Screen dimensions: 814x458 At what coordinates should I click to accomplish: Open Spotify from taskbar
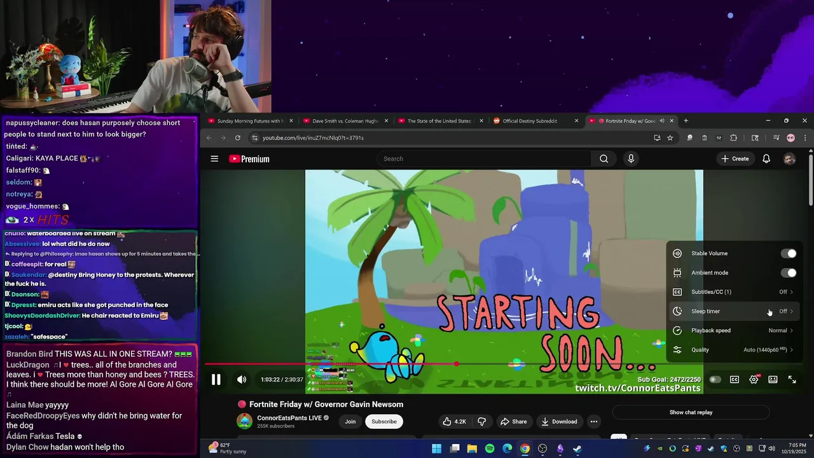(490, 448)
